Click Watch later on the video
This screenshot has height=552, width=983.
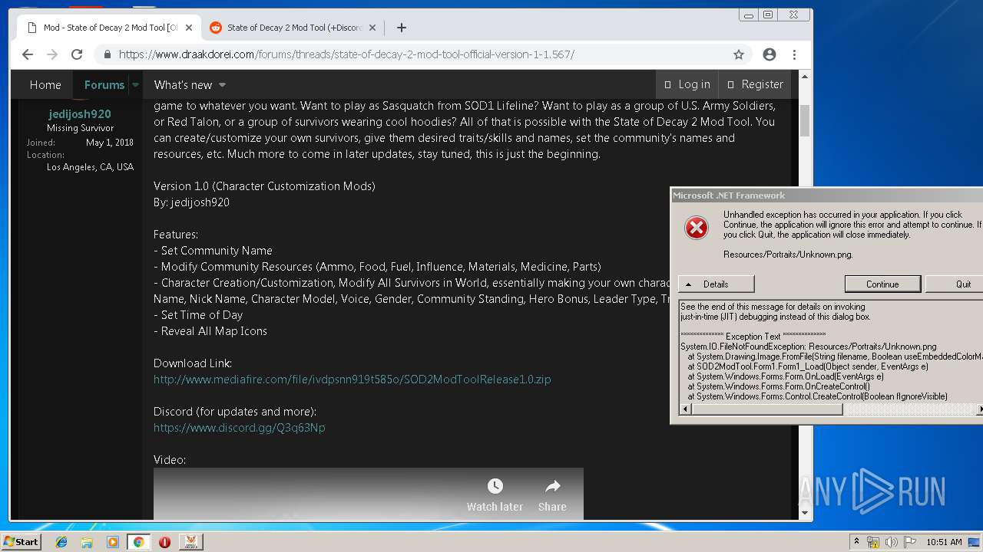coord(495,495)
